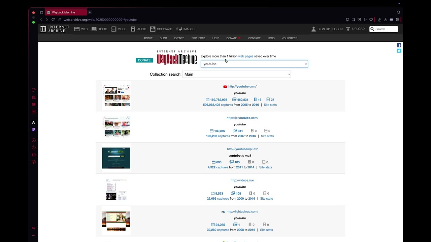The width and height of the screenshot is (431, 242).
Task: Open the http://youtubemp3.tv/ result link
Action: pyautogui.click(x=242, y=149)
